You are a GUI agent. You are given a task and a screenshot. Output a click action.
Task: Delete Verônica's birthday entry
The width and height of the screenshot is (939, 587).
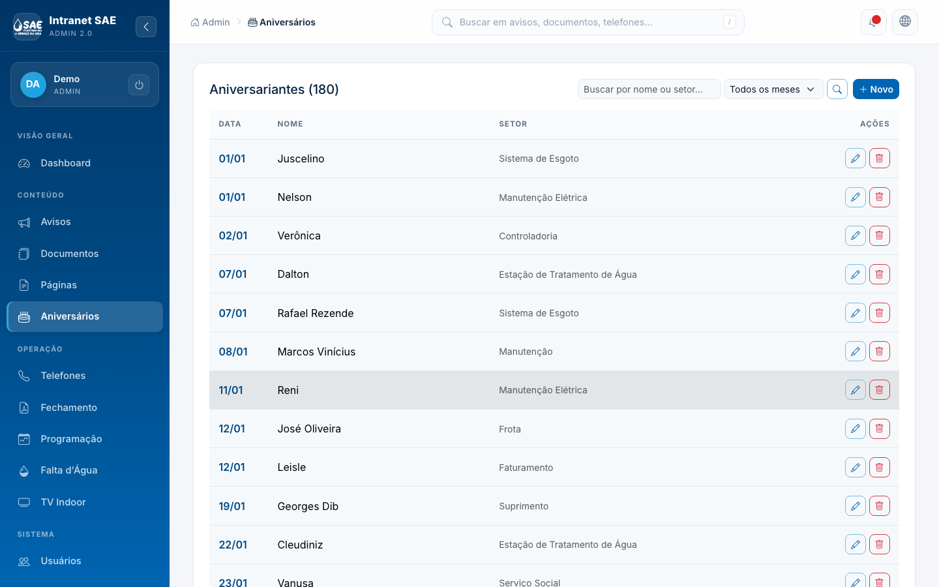[880, 235]
